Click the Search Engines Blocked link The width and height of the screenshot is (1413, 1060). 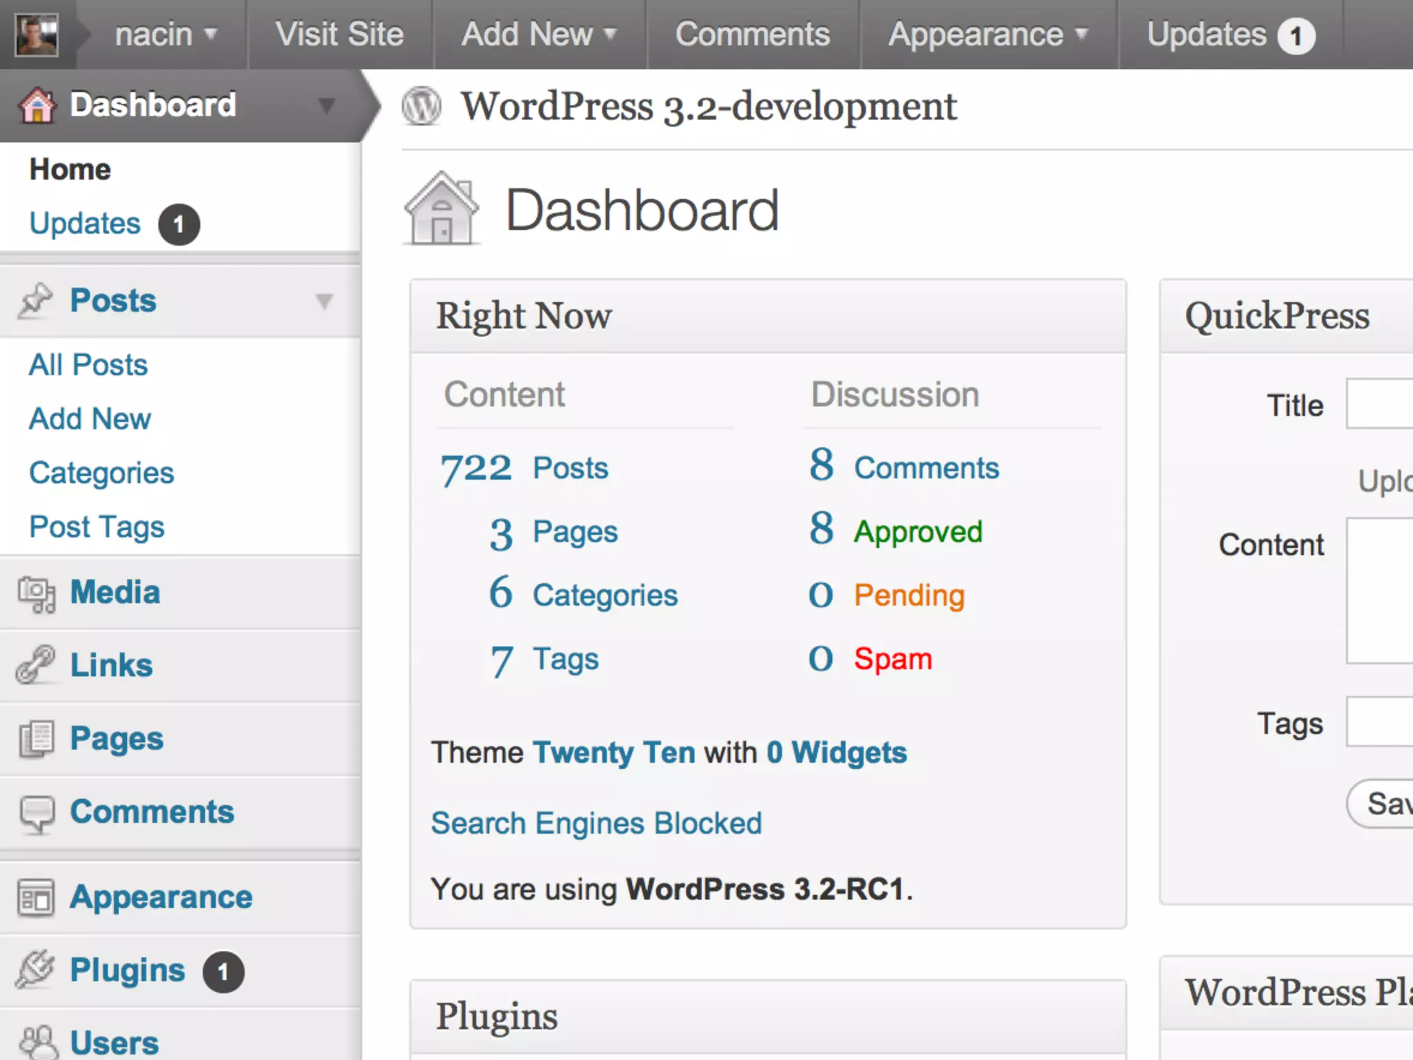[596, 823]
